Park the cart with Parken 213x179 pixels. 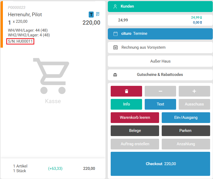tap(186, 131)
